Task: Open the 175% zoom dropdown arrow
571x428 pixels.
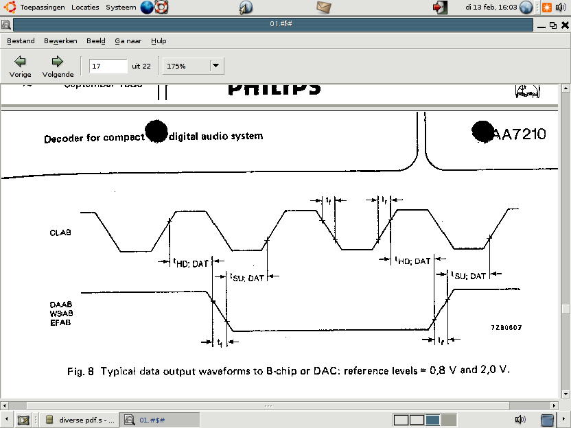Action: pyautogui.click(x=216, y=66)
